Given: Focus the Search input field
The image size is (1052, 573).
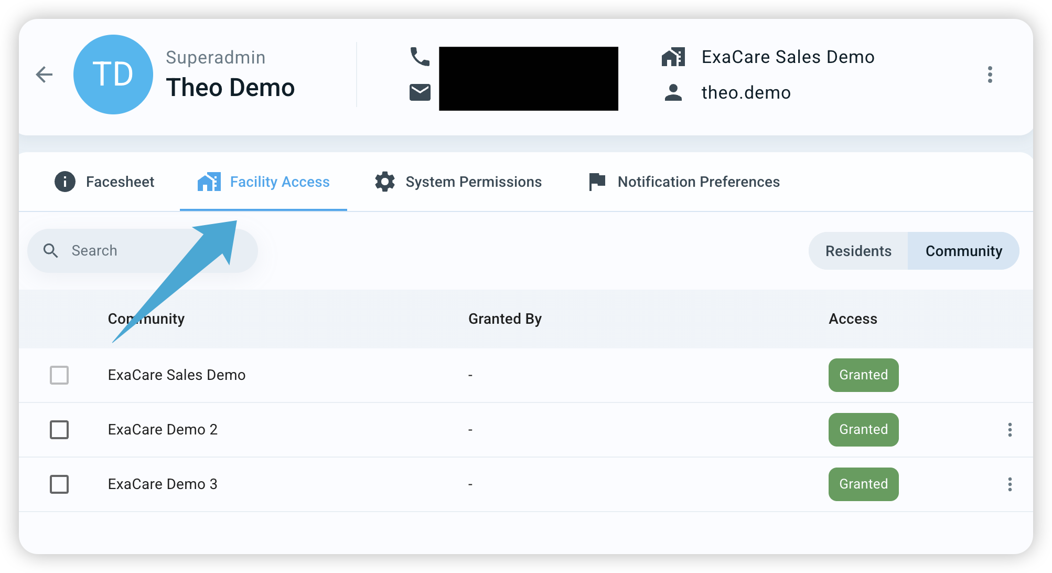Looking at the screenshot, I should click(143, 251).
